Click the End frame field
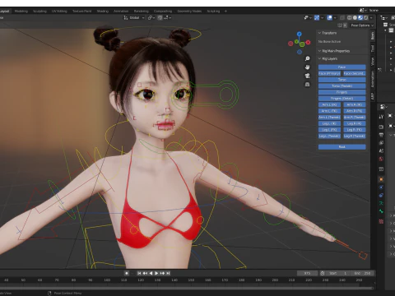The height and width of the screenshot is (296, 395). [362, 273]
